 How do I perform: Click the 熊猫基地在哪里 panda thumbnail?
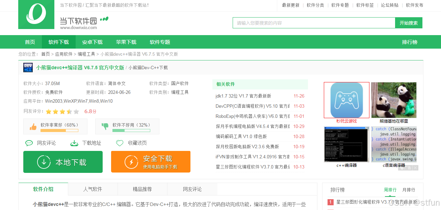(394, 100)
